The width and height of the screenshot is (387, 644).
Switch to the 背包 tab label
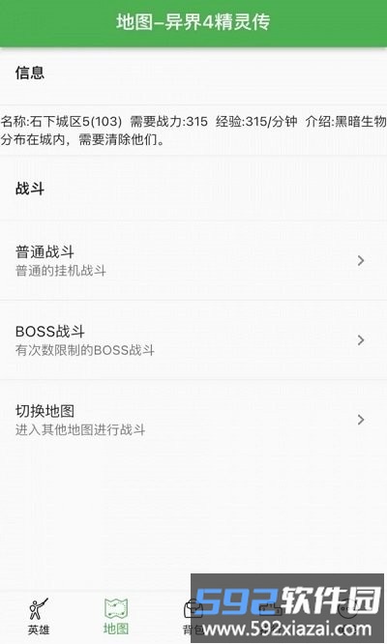[193, 629]
